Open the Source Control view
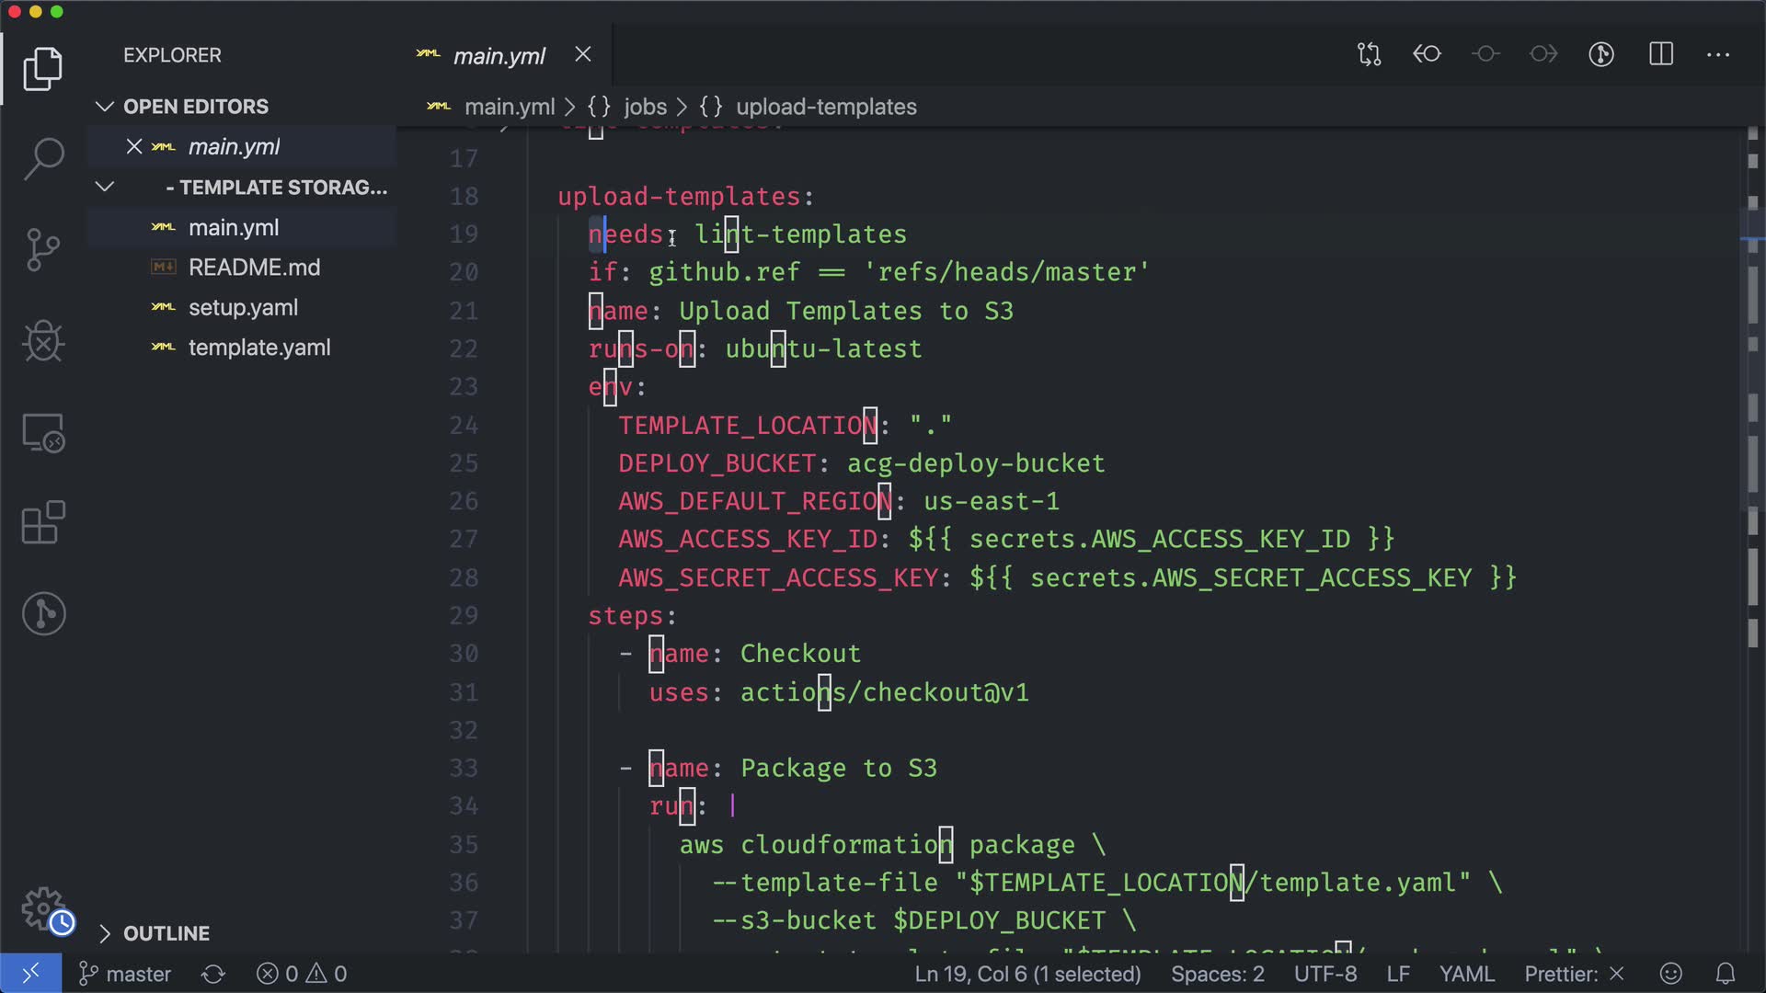The height and width of the screenshot is (993, 1766). pos(43,249)
